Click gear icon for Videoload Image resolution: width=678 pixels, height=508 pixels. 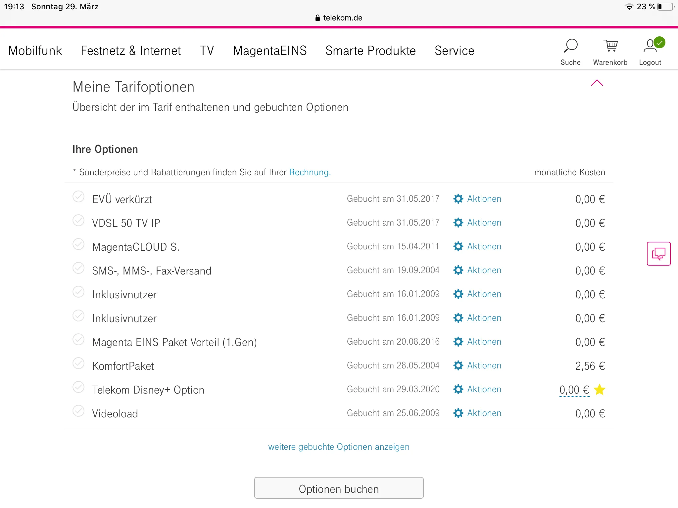pos(458,413)
